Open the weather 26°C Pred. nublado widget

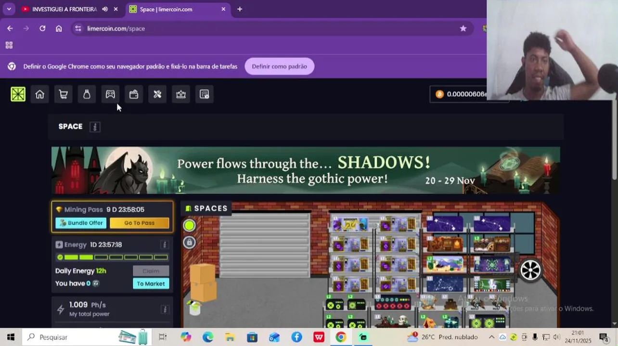[443, 337]
